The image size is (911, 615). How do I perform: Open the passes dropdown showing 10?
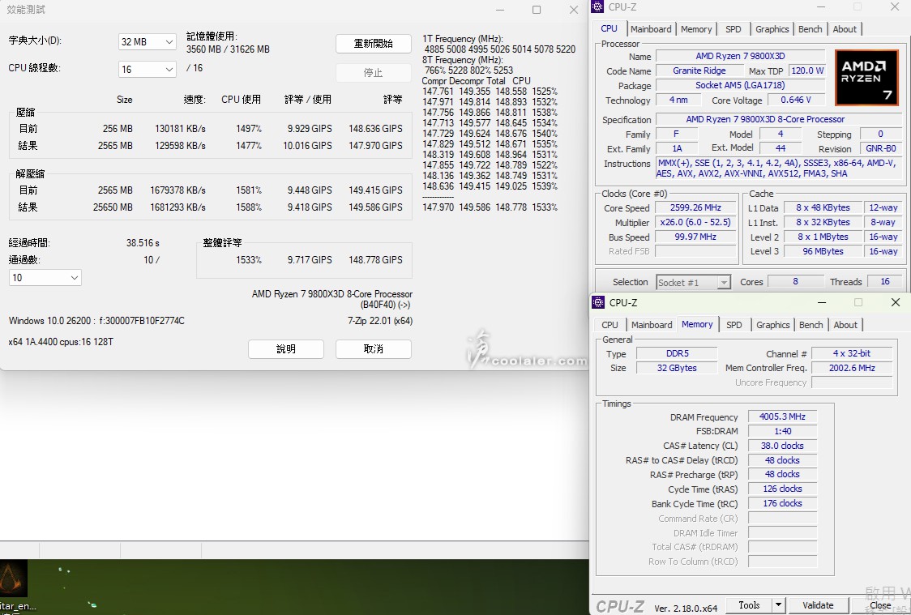(x=45, y=278)
